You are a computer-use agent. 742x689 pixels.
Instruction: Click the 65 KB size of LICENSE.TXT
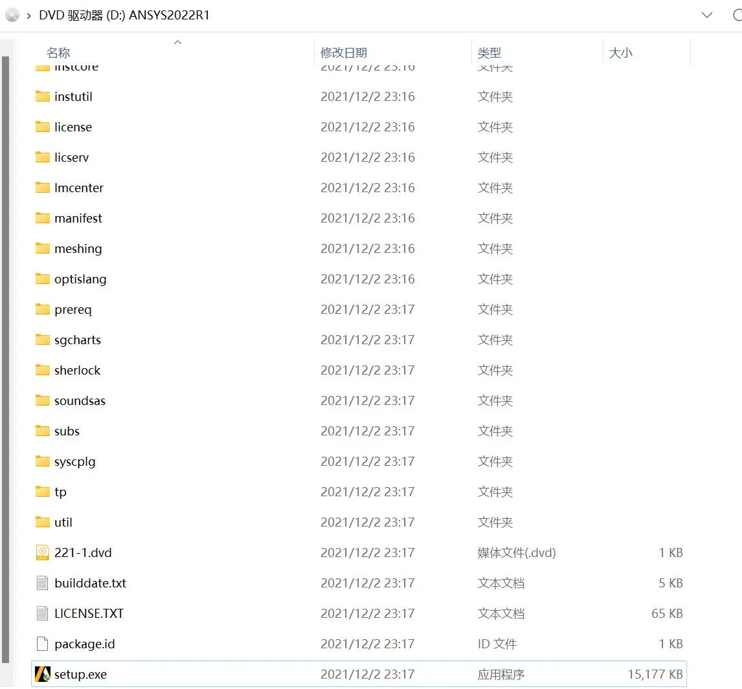(667, 613)
